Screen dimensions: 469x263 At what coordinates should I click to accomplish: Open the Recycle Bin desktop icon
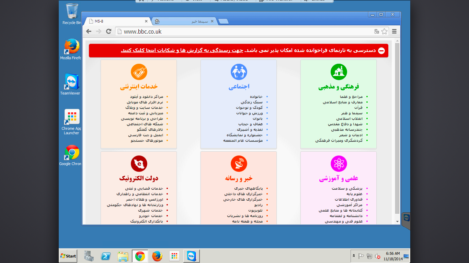(72, 14)
